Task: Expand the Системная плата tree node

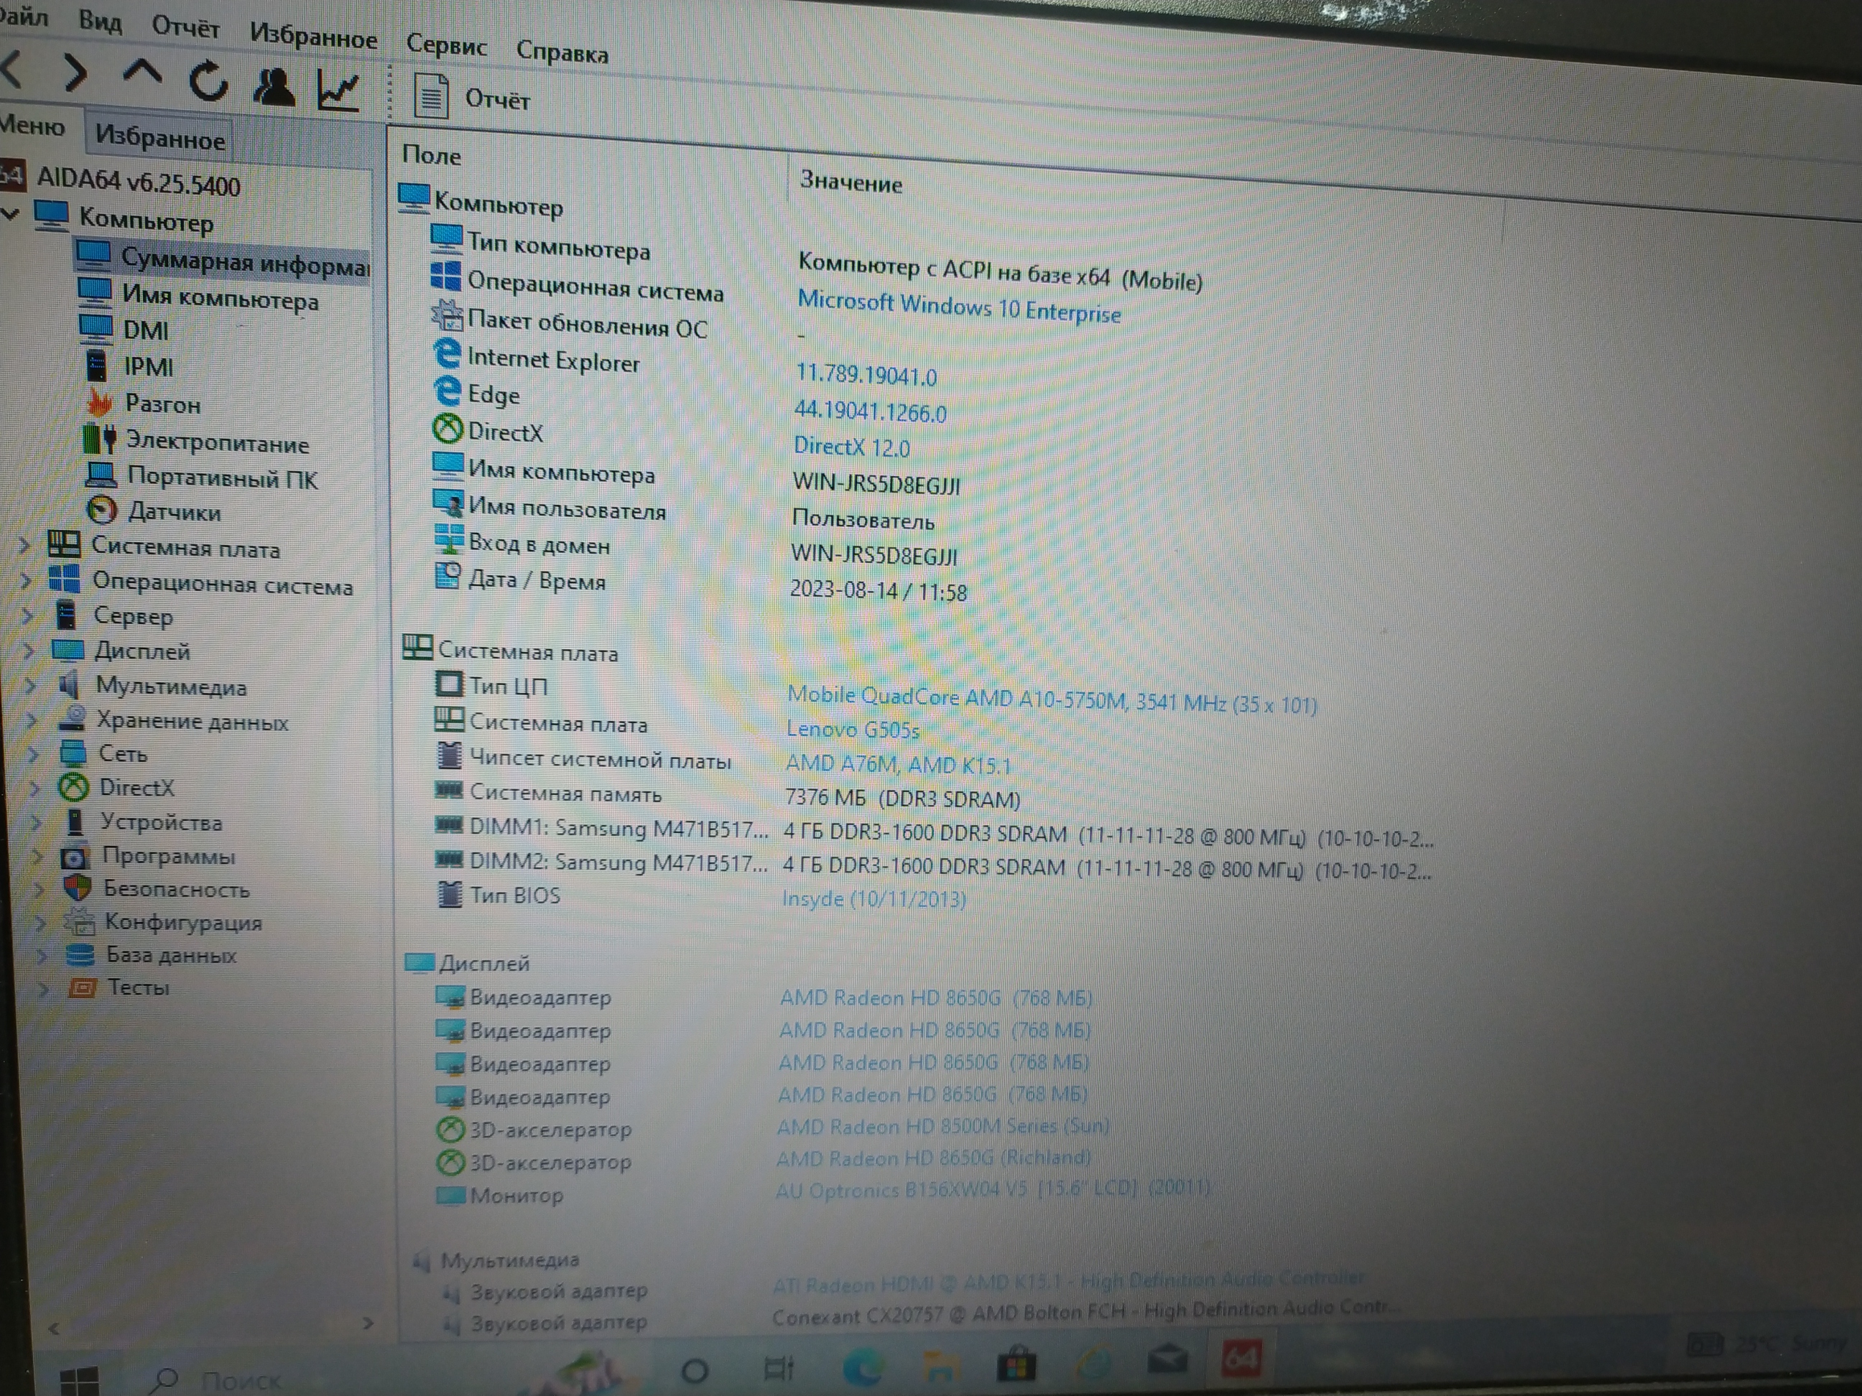Action: [24, 544]
